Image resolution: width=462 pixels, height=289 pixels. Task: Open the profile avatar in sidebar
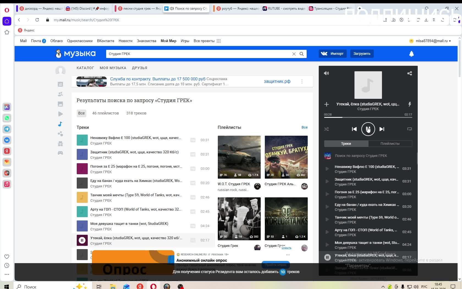60,71
